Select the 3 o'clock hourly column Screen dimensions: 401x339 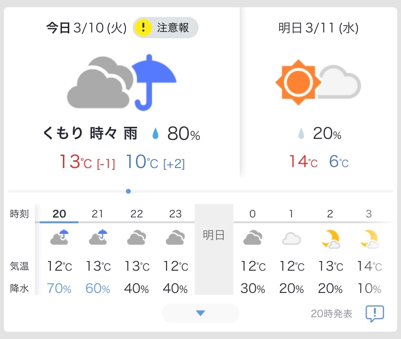click(x=369, y=250)
